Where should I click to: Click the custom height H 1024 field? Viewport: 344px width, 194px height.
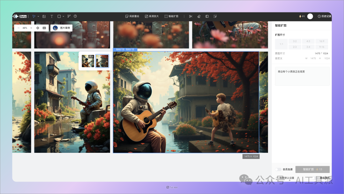click(x=325, y=58)
